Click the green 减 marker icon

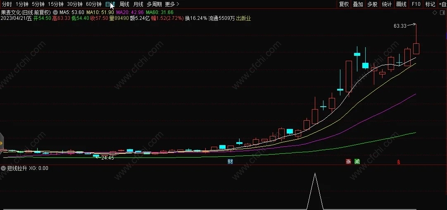coord(357,162)
